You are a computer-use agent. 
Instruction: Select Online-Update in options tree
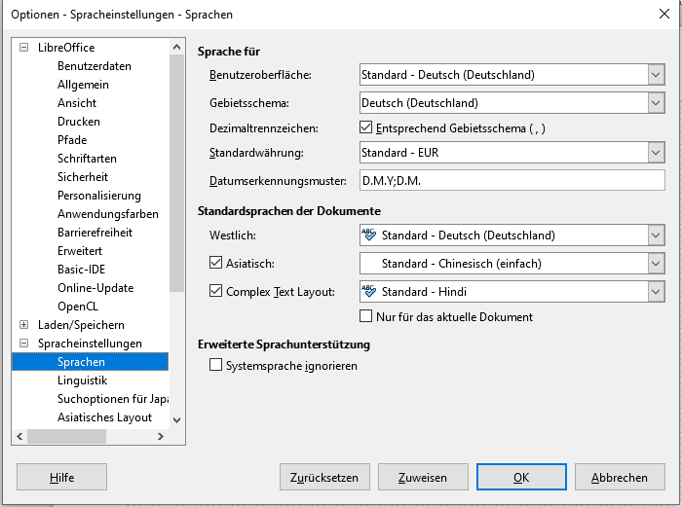coord(95,288)
